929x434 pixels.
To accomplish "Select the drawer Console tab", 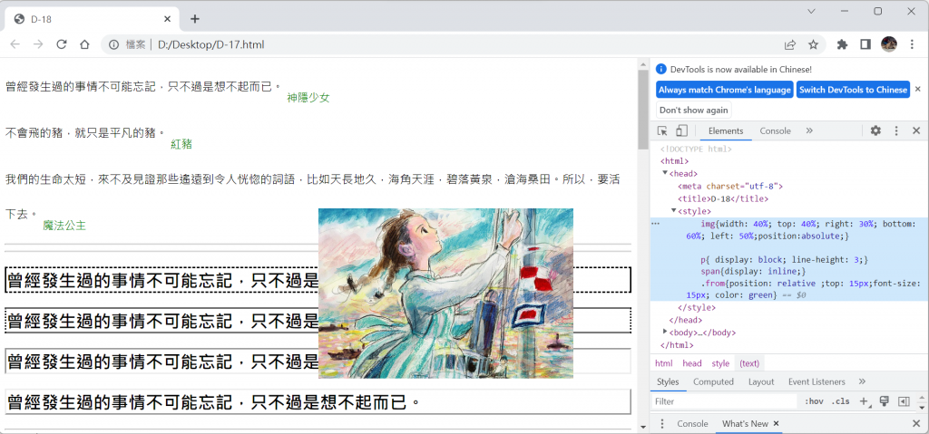I will coord(692,423).
